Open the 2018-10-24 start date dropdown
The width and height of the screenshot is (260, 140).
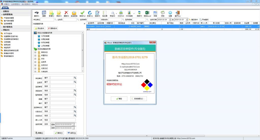[x=170, y=19]
